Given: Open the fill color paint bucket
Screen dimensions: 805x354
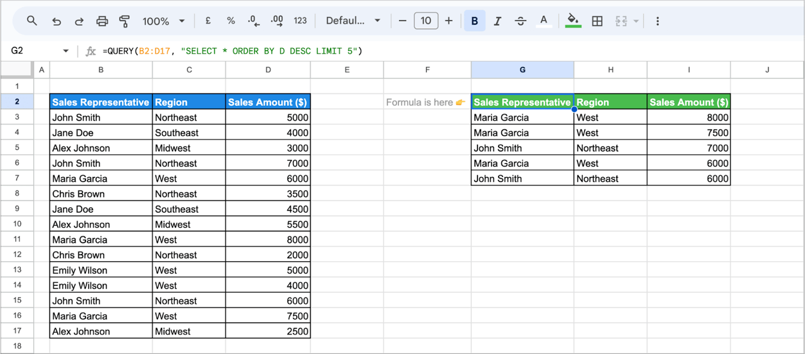Looking at the screenshot, I should [573, 21].
